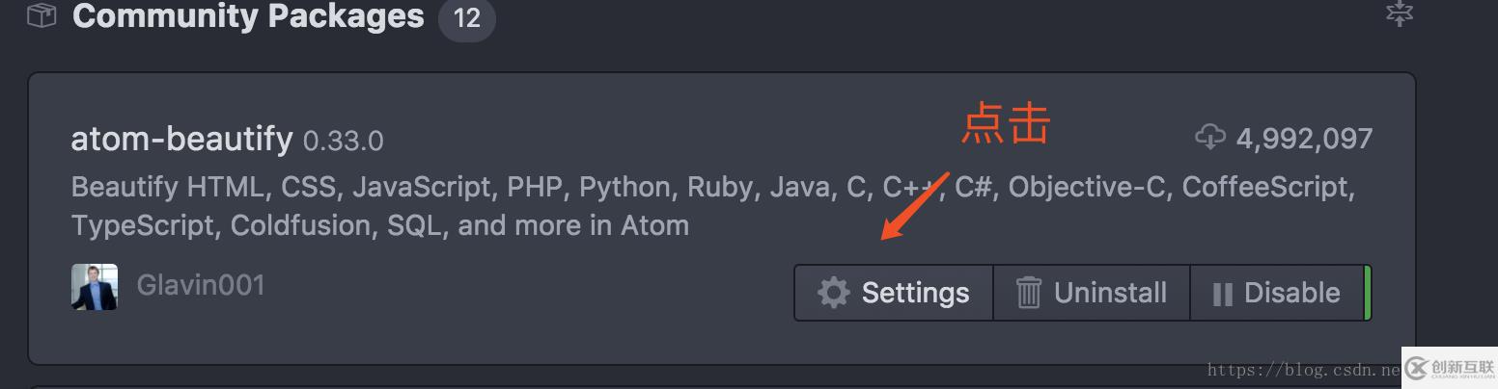Open the Glavin001 author link
Screen dimensions: 1498x389
coord(201,286)
